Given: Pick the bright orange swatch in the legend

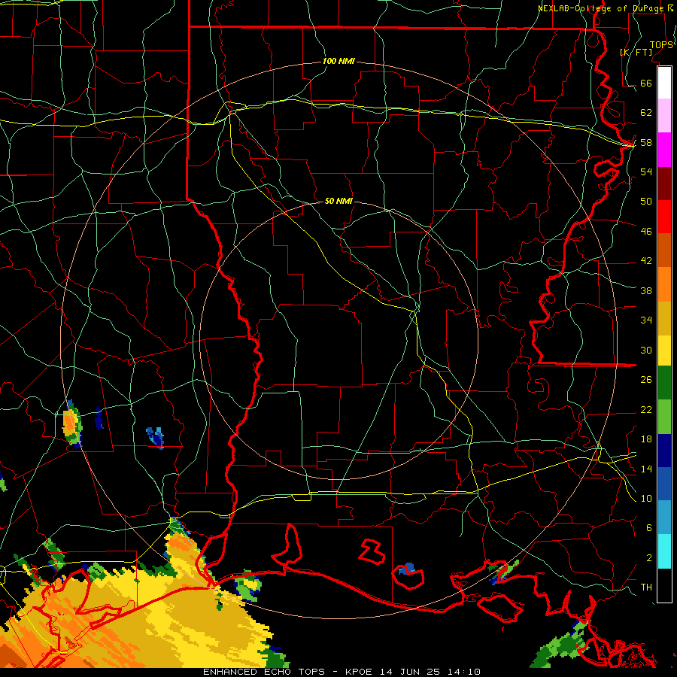Looking at the screenshot, I should tap(664, 284).
